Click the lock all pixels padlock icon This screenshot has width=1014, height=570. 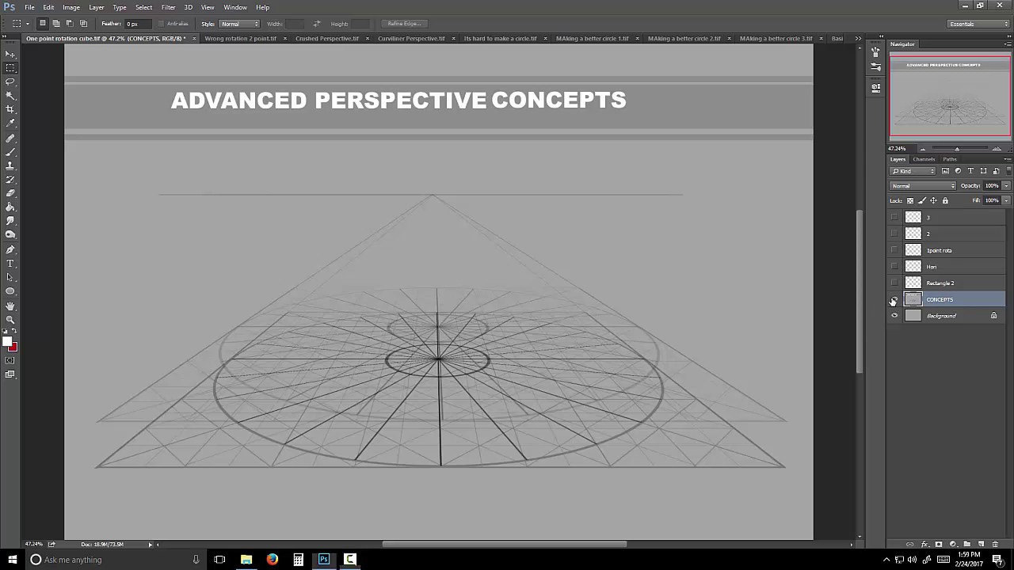[945, 200]
